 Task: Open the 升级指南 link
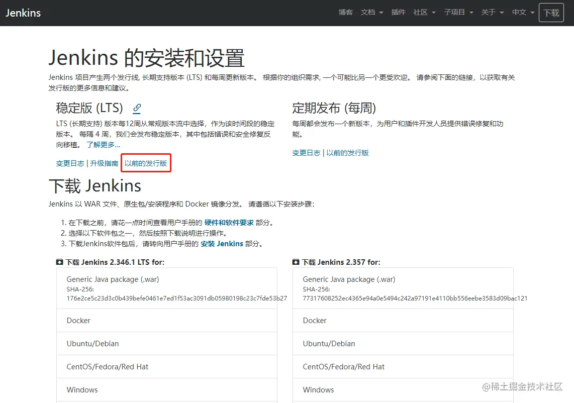[x=105, y=163]
